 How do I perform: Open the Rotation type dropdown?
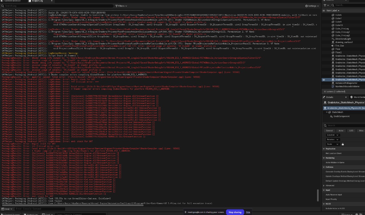click(x=332, y=140)
